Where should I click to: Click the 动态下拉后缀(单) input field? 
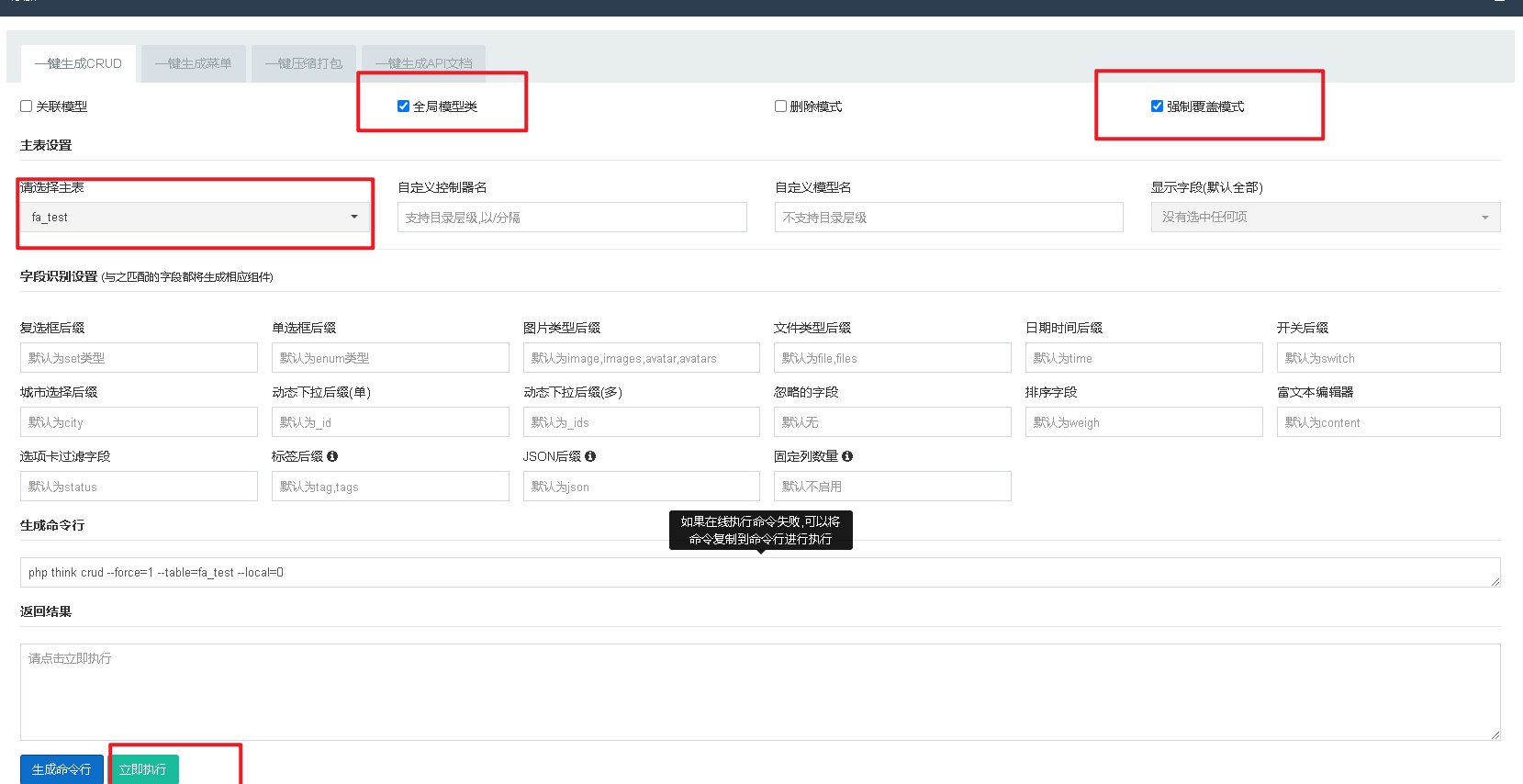coord(390,422)
